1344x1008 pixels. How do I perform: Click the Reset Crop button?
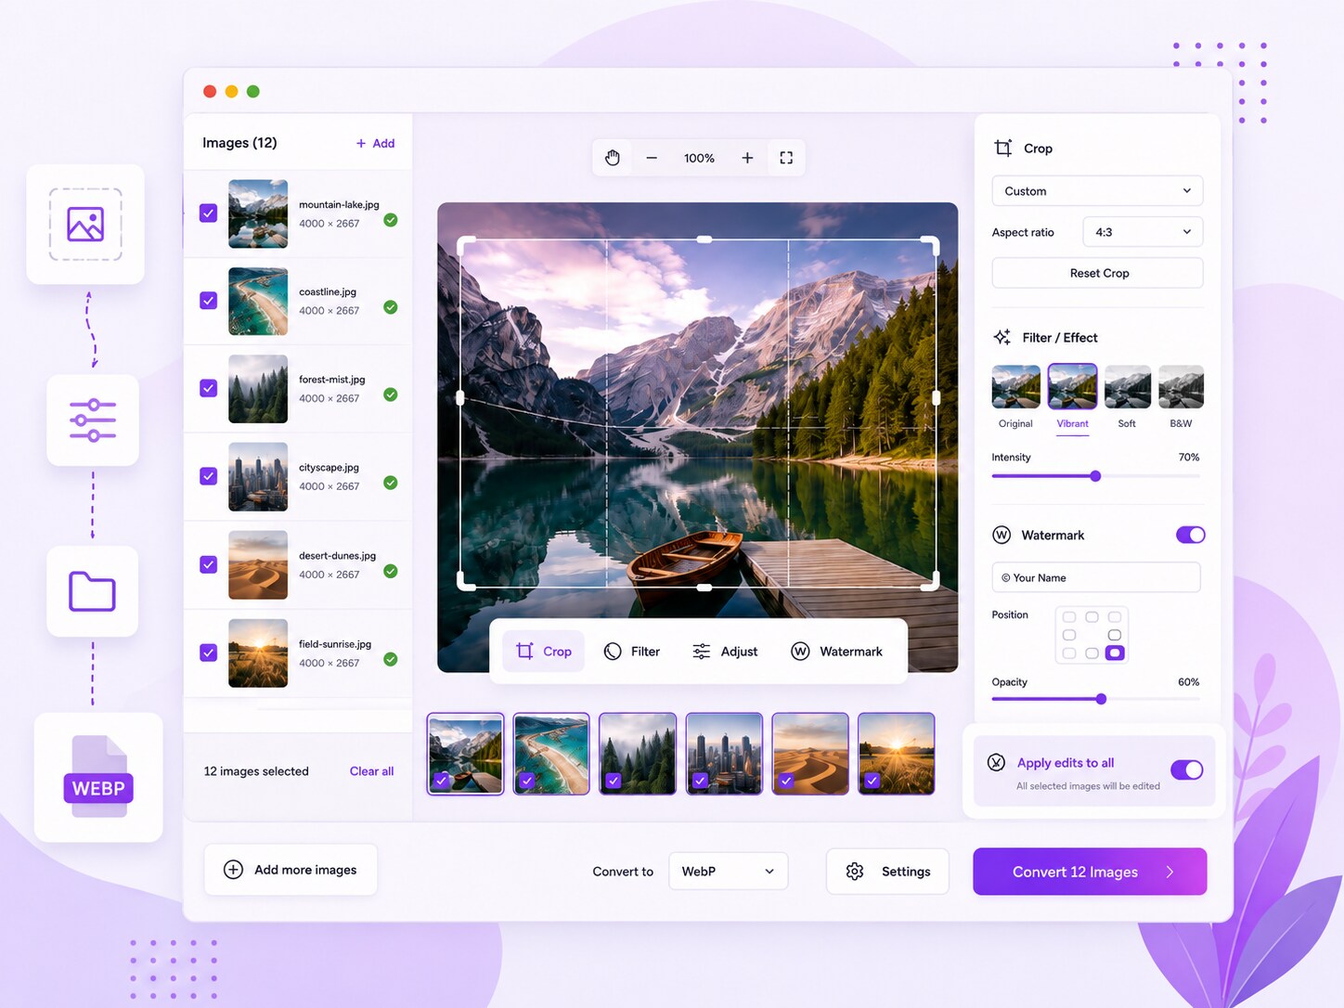tap(1097, 273)
